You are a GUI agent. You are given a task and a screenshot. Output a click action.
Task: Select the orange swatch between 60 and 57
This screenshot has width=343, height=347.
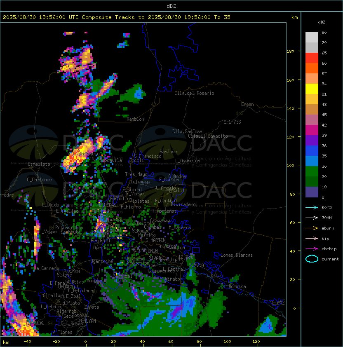312,68
